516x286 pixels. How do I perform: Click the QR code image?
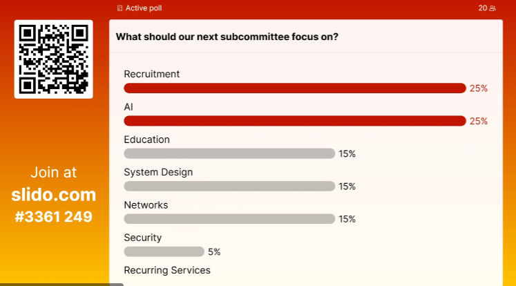(x=54, y=59)
